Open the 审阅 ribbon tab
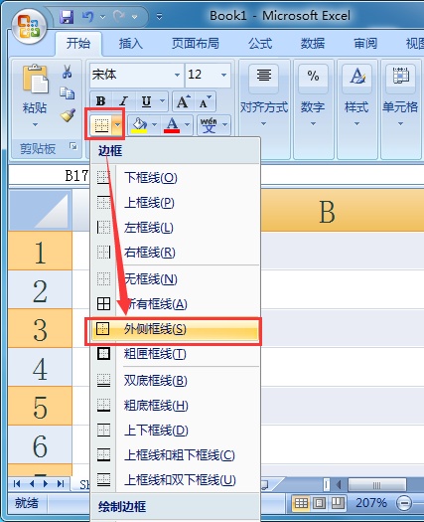This screenshot has height=522, width=424. click(365, 44)
